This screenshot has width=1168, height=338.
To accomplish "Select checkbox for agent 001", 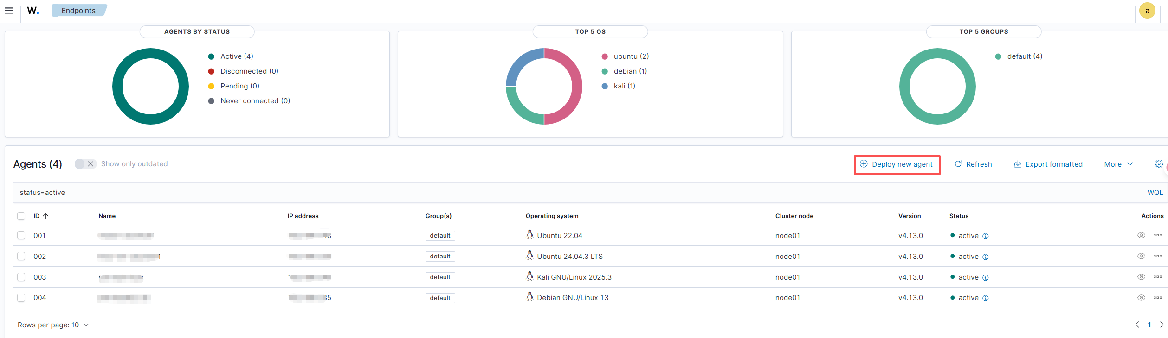I will click(x=21, y=235).
